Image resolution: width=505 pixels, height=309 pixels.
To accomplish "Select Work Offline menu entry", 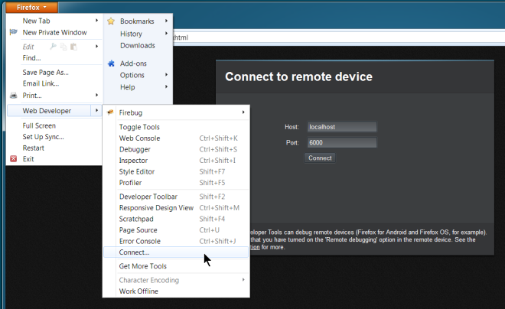I will tap(176, 291).
